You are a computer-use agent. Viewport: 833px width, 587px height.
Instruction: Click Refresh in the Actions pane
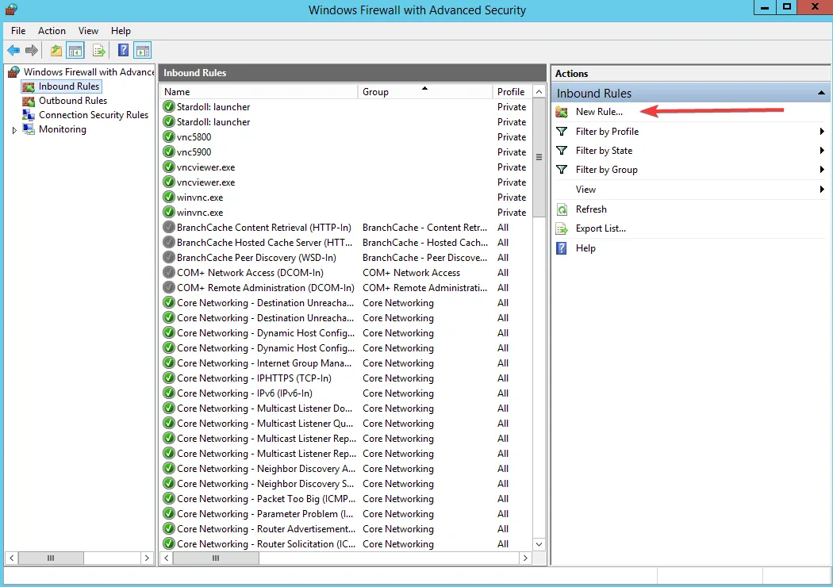tap(591, 209)
